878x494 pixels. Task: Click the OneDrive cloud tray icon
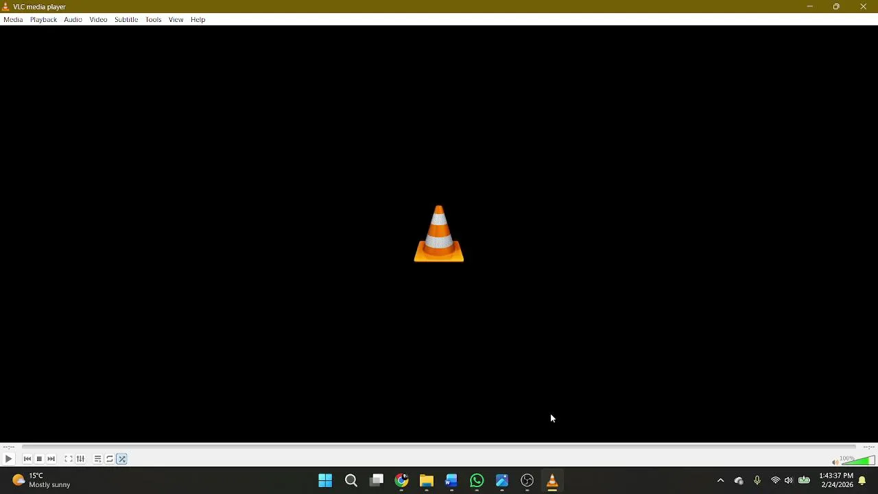739,481
